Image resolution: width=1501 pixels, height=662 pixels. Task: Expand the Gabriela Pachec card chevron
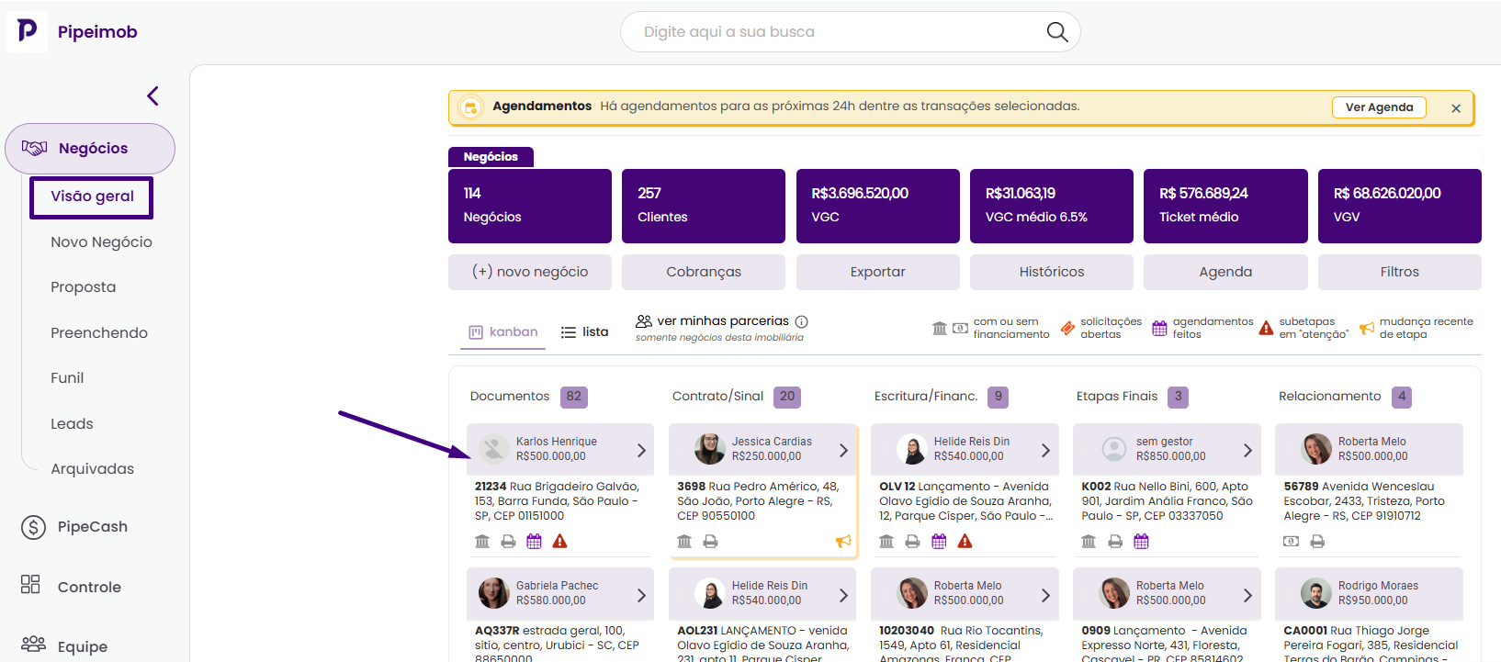pyautogui.click(x=641, y=596)
